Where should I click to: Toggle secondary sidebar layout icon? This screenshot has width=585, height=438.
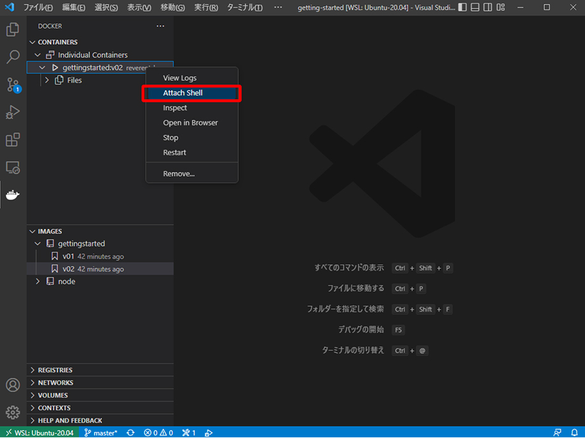click(x=488, y=7)
